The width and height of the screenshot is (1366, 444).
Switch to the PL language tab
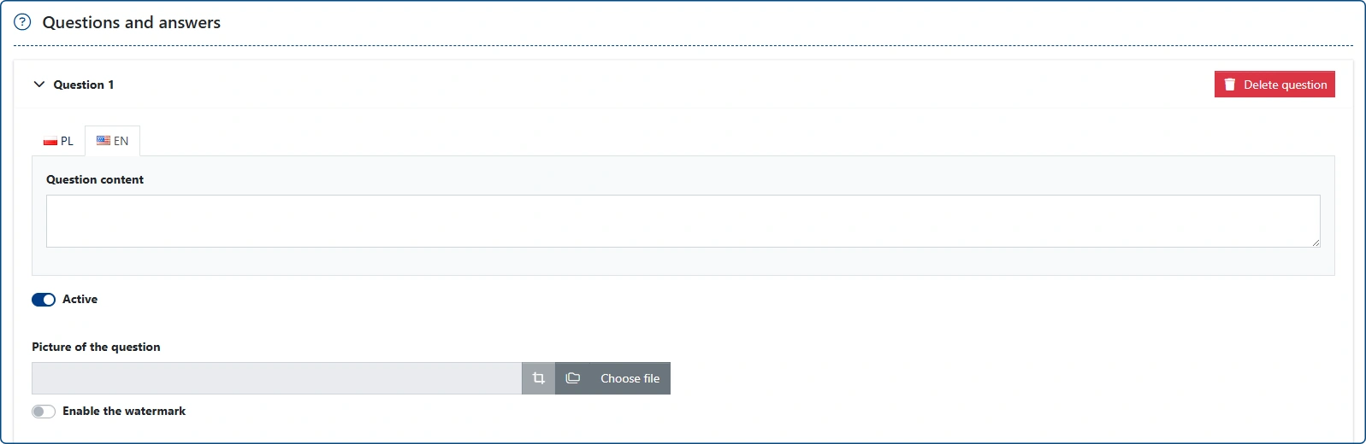coord(58,141)
